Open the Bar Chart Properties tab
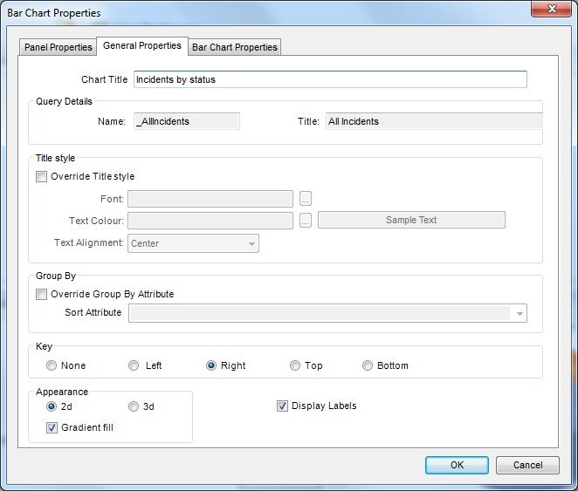Screen dimensions: 578x491 tap(234, 47)
